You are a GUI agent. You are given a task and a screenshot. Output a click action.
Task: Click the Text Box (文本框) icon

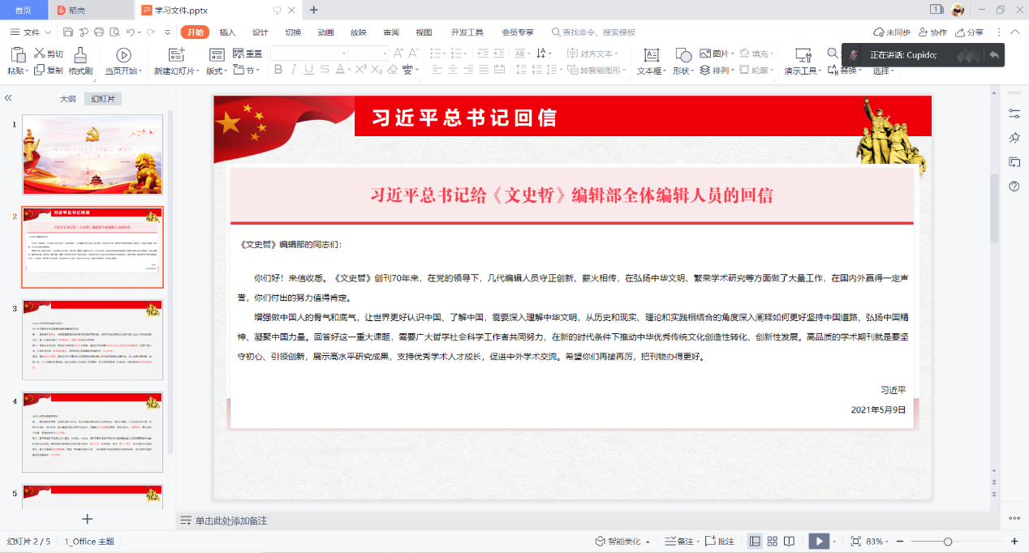(651, 54)
